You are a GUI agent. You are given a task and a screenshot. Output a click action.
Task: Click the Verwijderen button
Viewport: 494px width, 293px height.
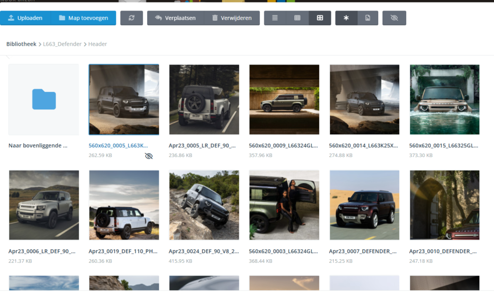(232, 18)
